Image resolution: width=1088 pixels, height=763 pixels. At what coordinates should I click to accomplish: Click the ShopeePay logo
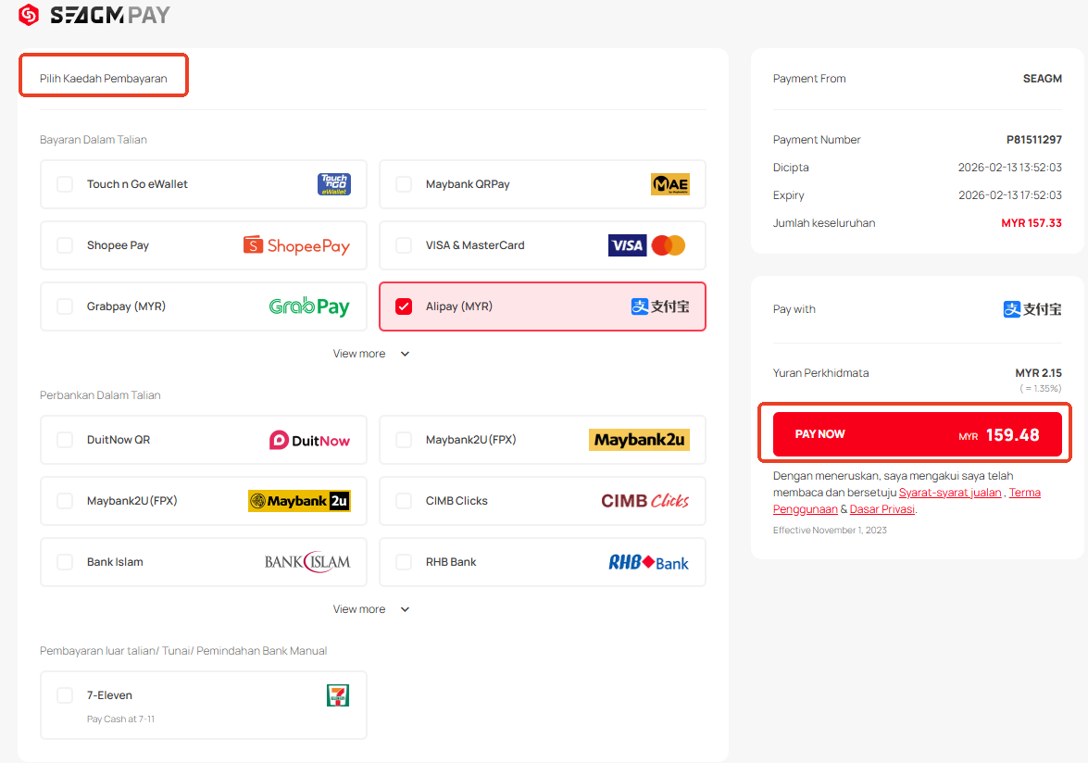296,245
